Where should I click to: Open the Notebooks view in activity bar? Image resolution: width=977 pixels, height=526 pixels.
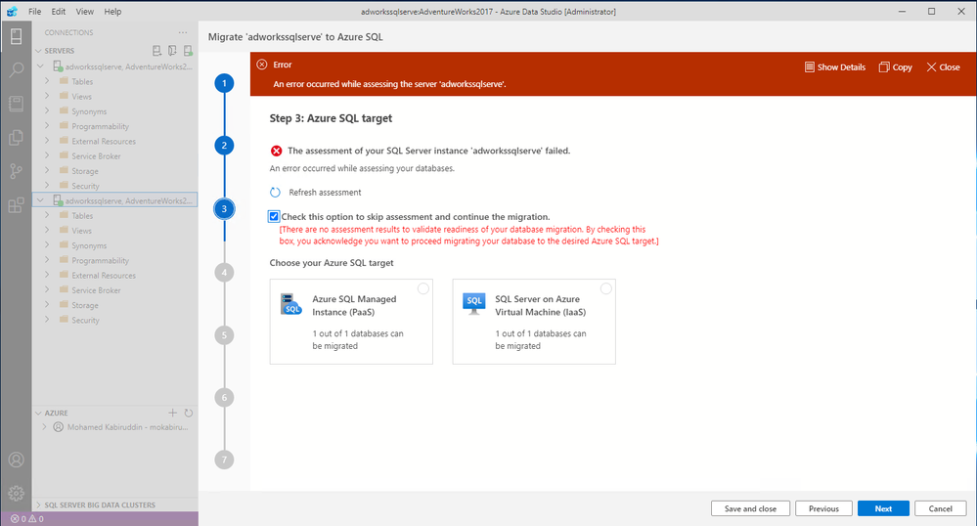(x=17, y=104)
